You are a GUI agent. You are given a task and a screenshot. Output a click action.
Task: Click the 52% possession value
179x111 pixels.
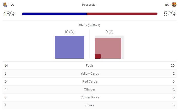[170, 14]
